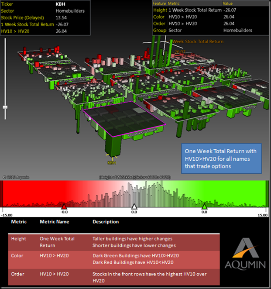Click the 13.54 stock price value
Viewport: 271px width, 289px height.
61,18
